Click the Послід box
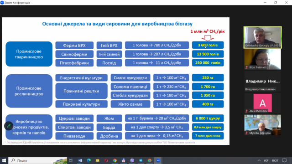 click(109, 63)
